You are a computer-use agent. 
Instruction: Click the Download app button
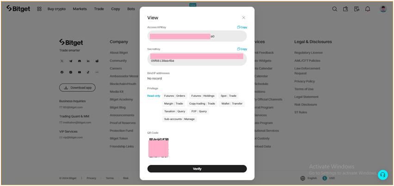(x=77, y=88)
